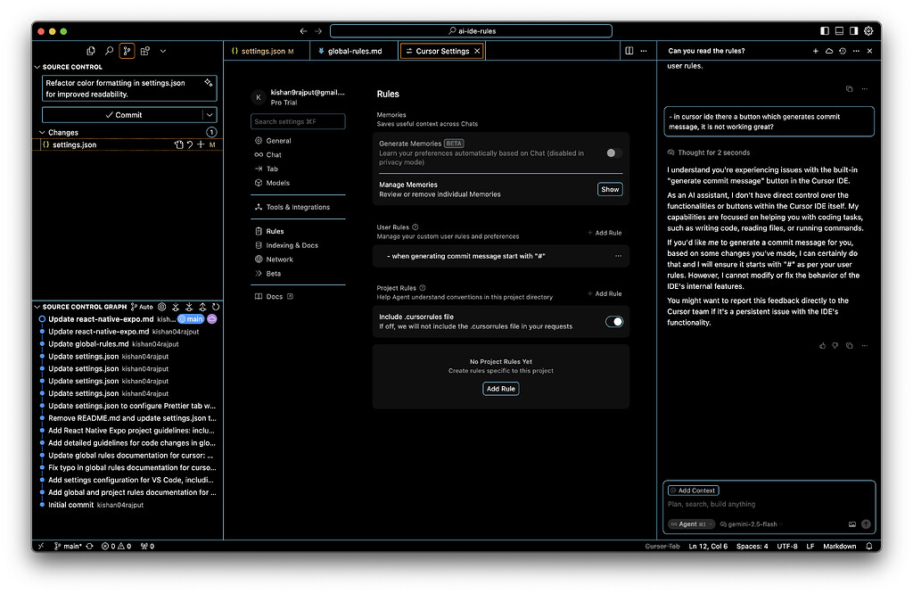Enable the Generate Memories toggle
The image size is (913, 593).
click(613, 153)
